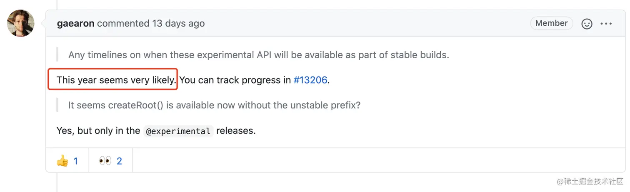Click the quoted "Any timelines" text
630x192 pixels.
pyautogui.click(x=258, y=55)
